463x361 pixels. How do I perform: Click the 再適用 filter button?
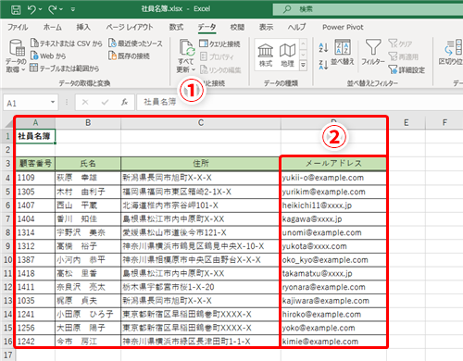[404, 56]
